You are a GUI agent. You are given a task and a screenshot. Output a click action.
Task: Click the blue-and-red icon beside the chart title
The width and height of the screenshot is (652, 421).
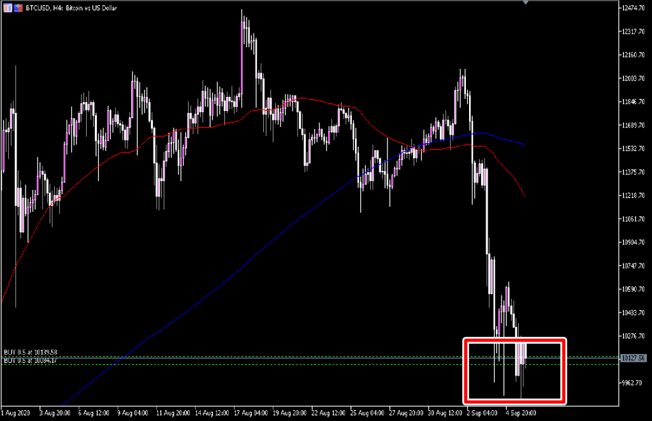17,8
